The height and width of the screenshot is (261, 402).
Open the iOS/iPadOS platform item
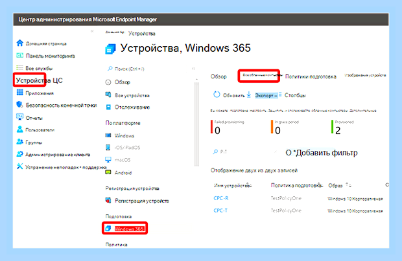point(123,148)
